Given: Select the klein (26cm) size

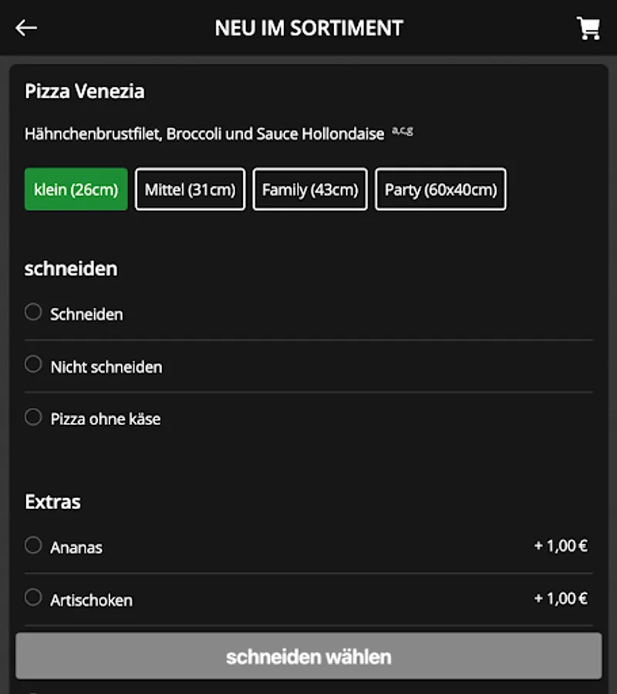Looking at the screenshot, I should (76, 190).
